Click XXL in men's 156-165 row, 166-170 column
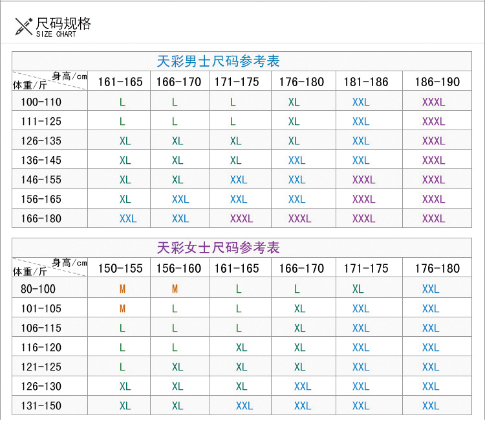485x421 pixels. pyautogui.click(x=180, y=199)
